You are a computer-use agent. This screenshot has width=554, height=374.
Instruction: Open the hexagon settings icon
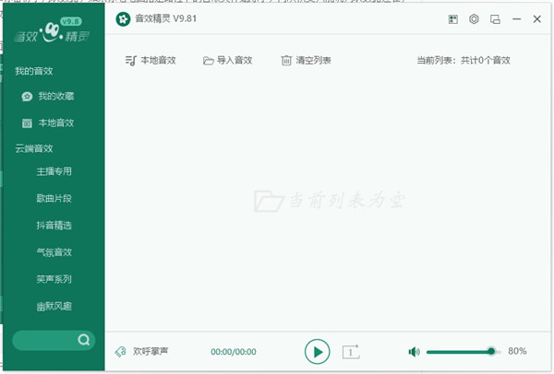tap(474, 18)
